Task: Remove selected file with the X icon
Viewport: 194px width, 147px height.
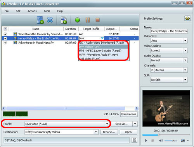Action: point(50,20)
